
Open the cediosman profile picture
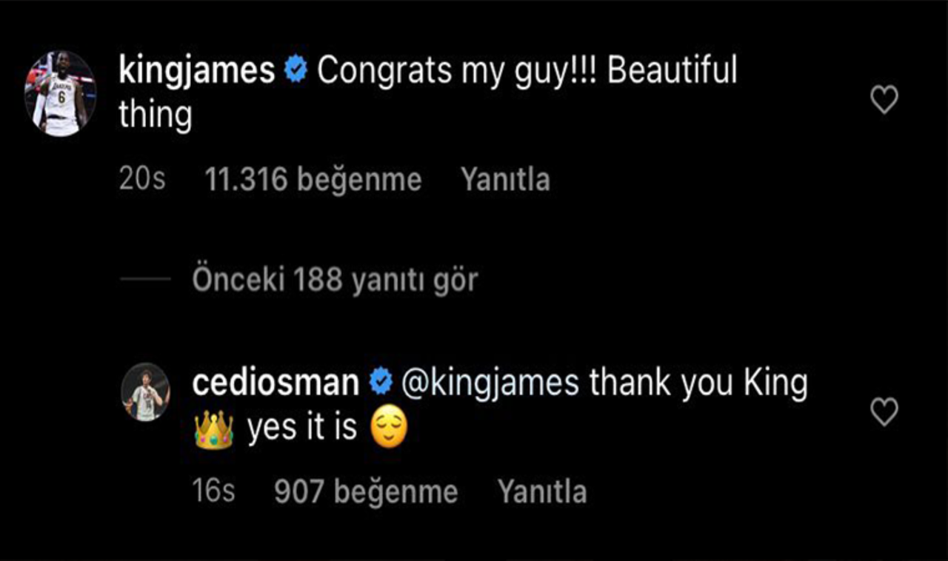pyautogui.click(x=146, y=392)
